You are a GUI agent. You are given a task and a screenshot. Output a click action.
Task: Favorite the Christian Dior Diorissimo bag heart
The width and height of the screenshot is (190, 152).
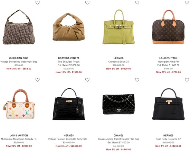pos(38,2)
